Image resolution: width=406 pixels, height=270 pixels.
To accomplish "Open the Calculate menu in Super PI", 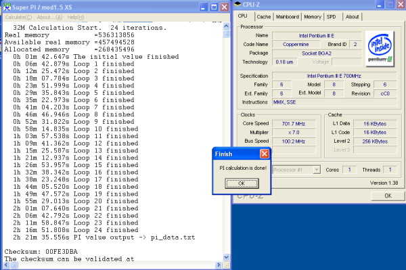I will click(18, 17).
